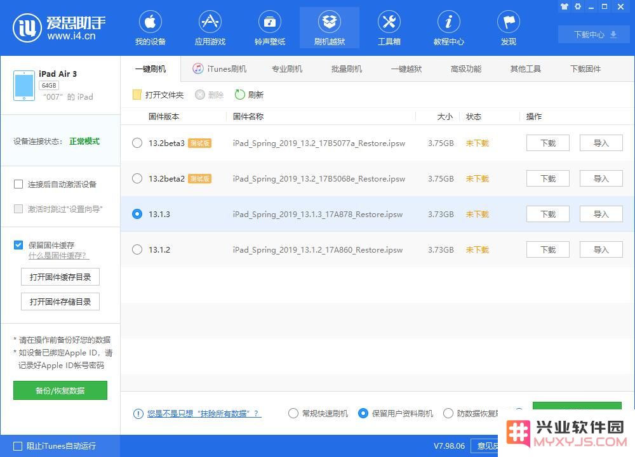
Task: Open 发现 discover section
Action: [509, 28]
